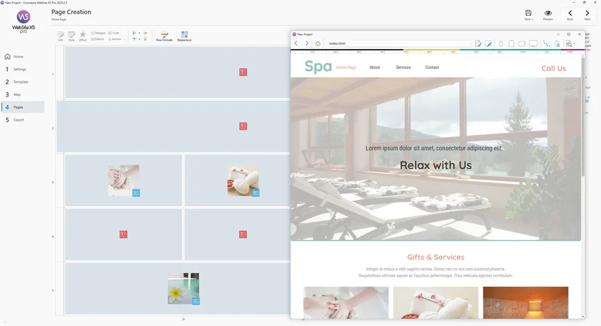
Task: Click the Preview eye icon
Action: [548, 14]
